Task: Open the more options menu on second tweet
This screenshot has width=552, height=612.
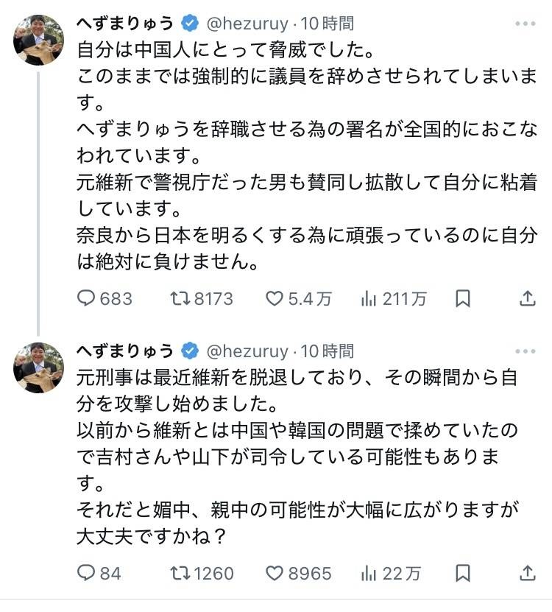Action: [x=526, y=351]
